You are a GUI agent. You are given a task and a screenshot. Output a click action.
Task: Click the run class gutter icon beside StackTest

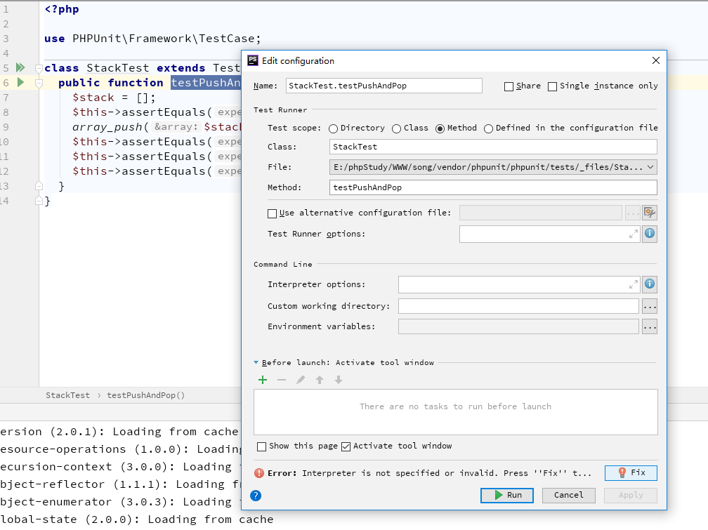tap(20, 67)
